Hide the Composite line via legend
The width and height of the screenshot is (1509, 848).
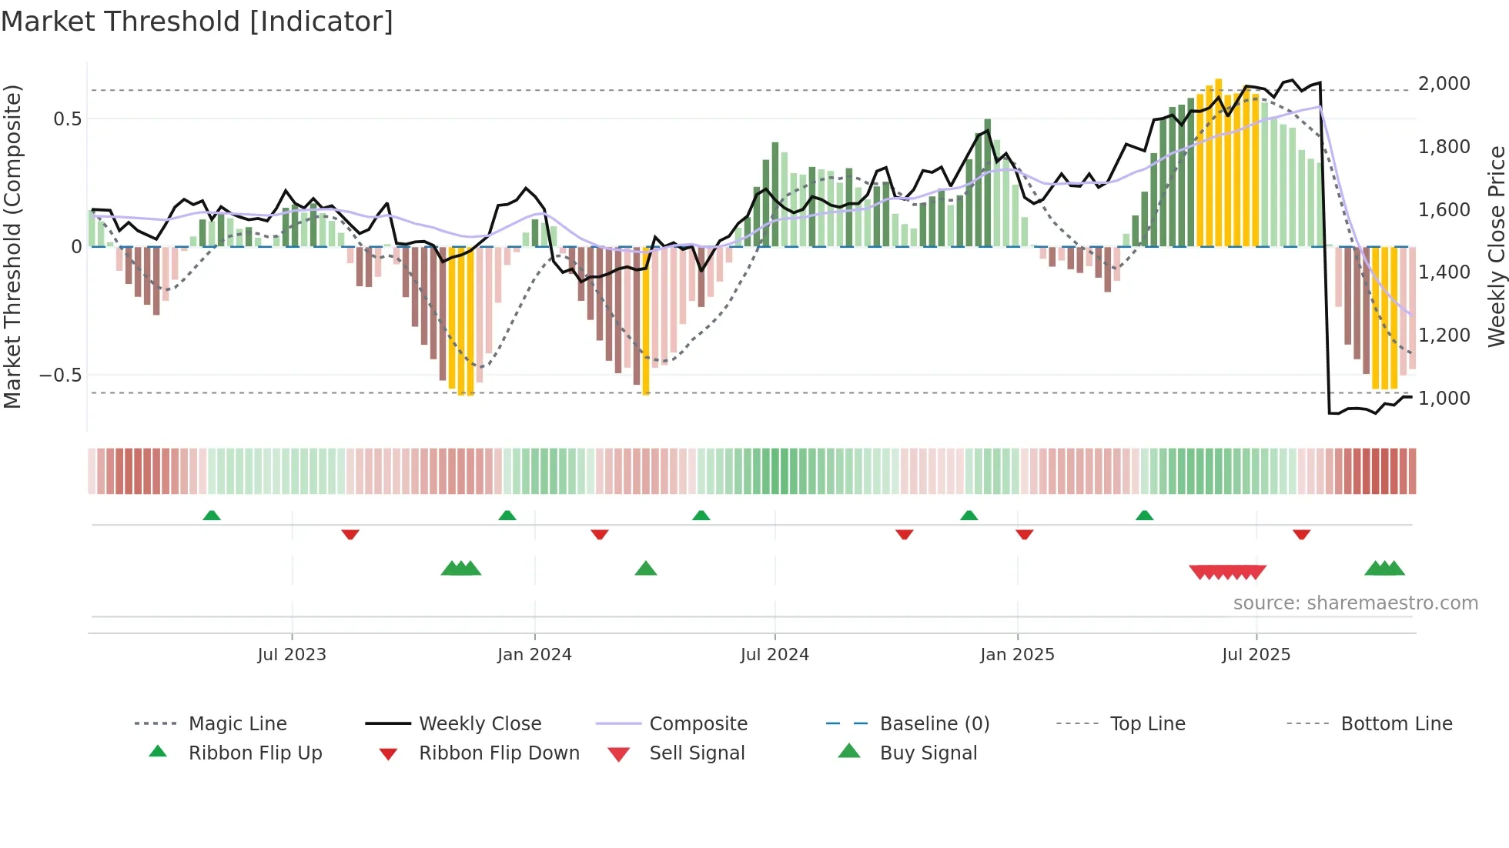[698, 724]
